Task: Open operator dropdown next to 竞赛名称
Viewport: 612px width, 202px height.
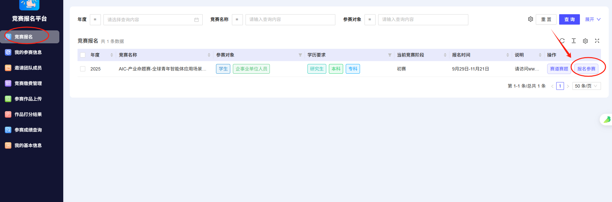Action: click(237, 20)
